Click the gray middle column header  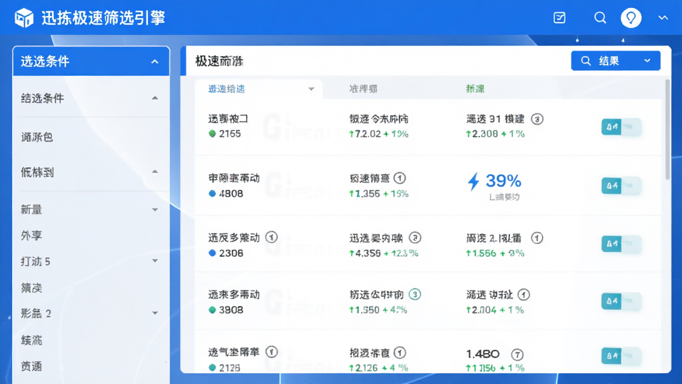(x=363, y=89)
